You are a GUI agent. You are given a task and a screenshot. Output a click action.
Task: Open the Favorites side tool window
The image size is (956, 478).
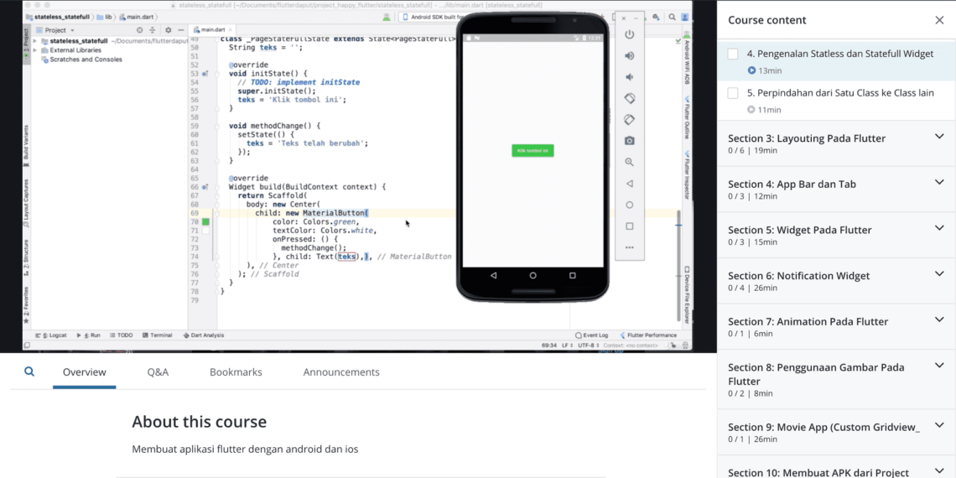26,304
